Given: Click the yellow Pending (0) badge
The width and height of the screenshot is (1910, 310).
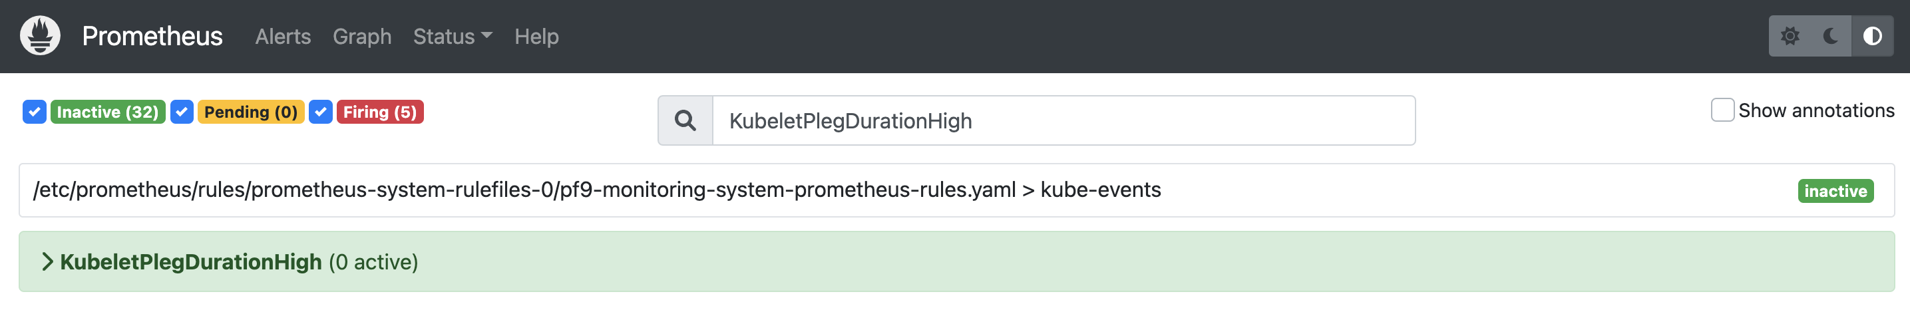Looking at the screenshot, I should (x=251, y=112).
